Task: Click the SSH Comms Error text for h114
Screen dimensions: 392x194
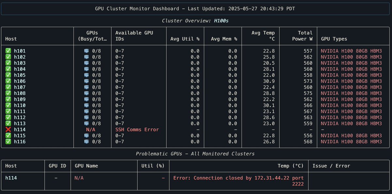Action: (x=137, y=129)
